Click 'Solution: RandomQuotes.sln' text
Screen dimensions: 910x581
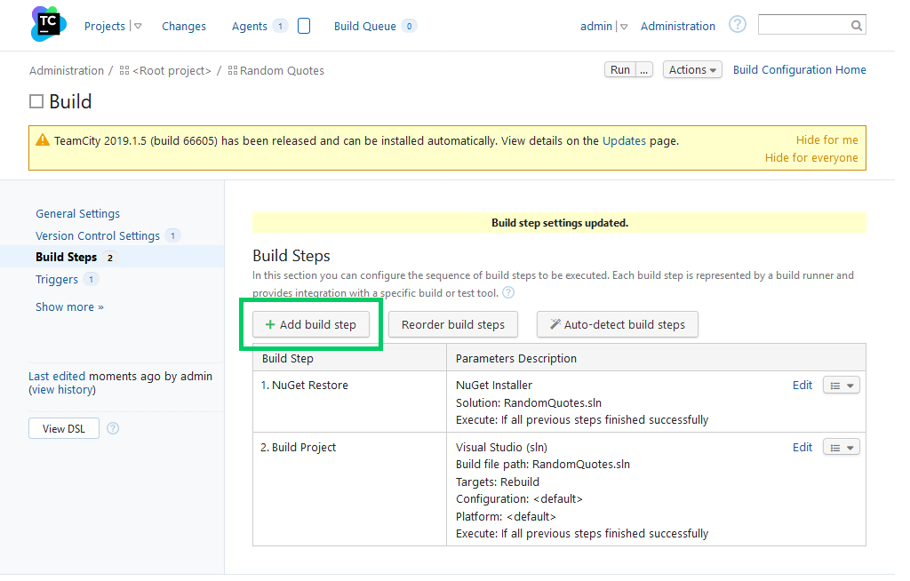(529, 402)
